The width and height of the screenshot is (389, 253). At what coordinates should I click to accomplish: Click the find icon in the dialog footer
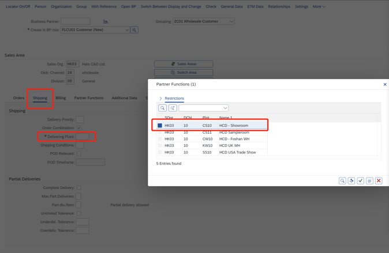[342, 181]
